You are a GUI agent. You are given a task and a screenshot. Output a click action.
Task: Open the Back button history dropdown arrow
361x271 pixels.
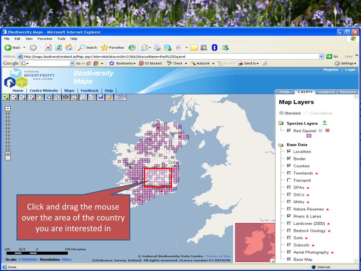[x=24, y=48]
